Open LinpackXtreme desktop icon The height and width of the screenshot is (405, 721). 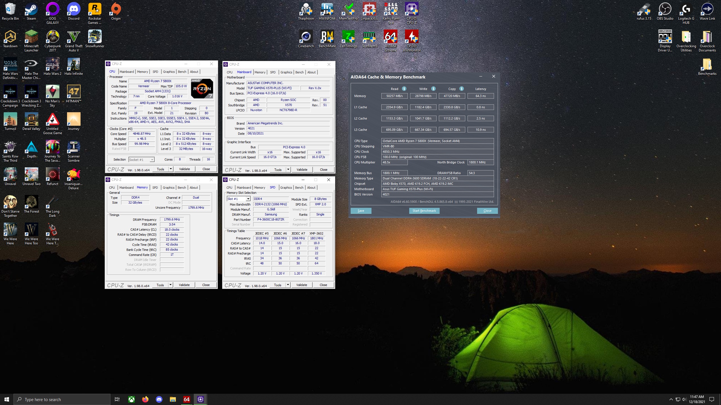369,12
